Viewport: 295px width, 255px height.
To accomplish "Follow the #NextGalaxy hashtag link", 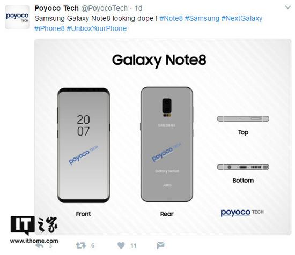I will 242,18.
